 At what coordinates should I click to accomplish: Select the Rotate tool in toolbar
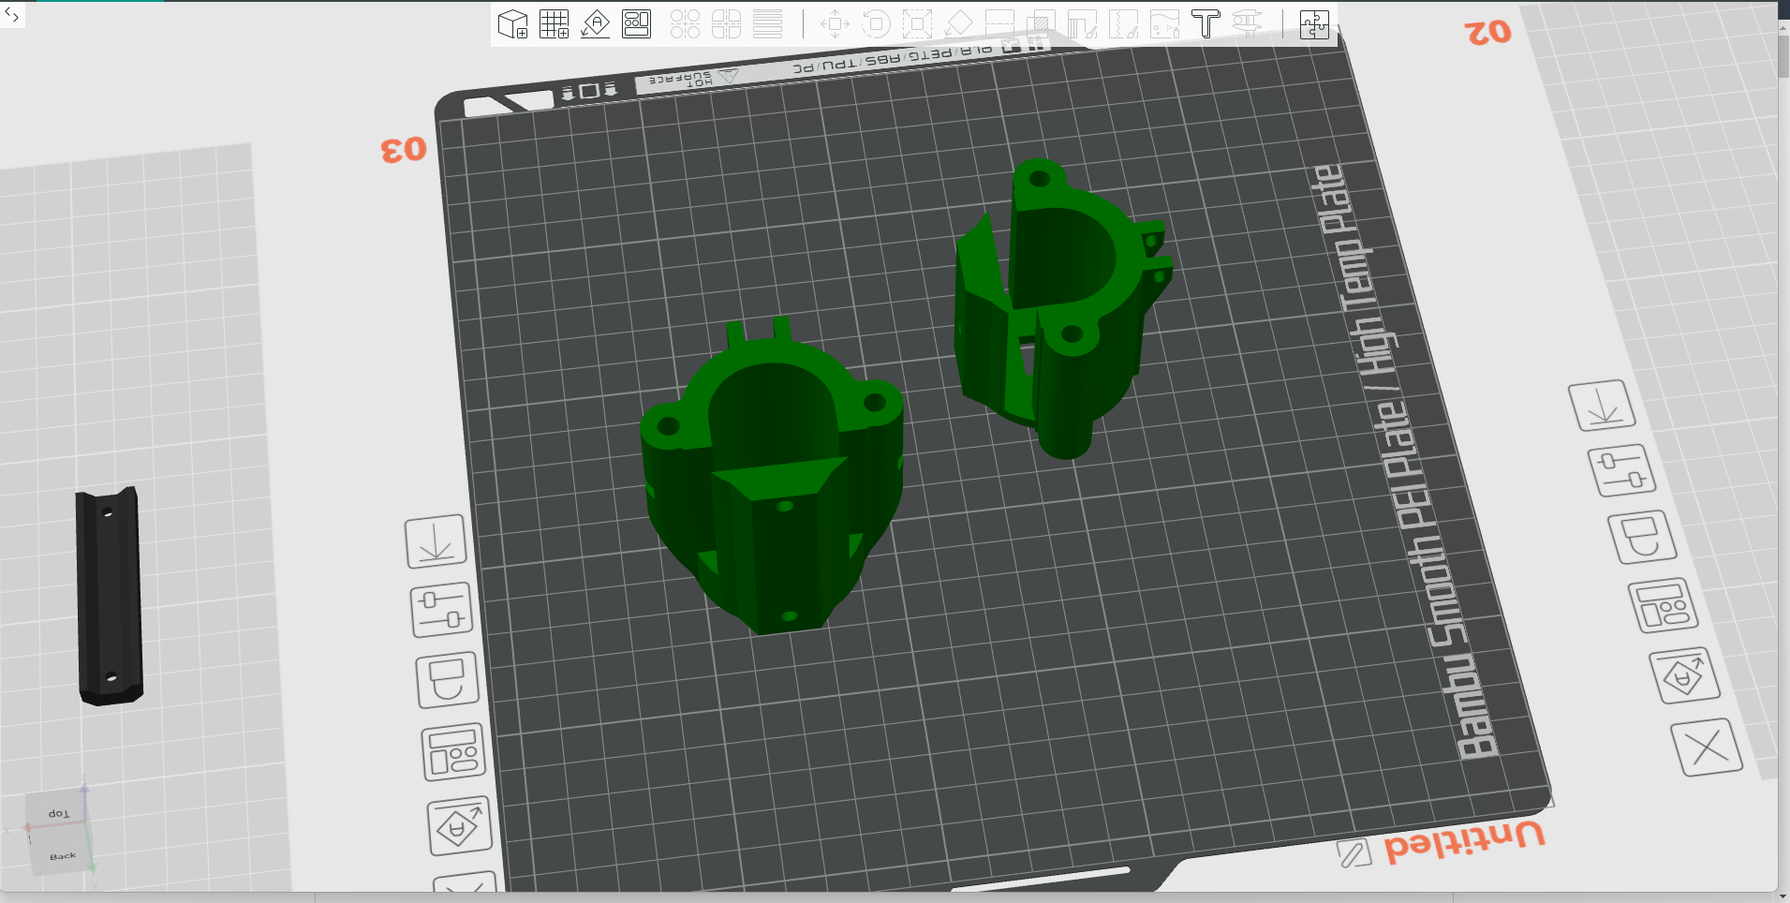[x=875, y=24]
